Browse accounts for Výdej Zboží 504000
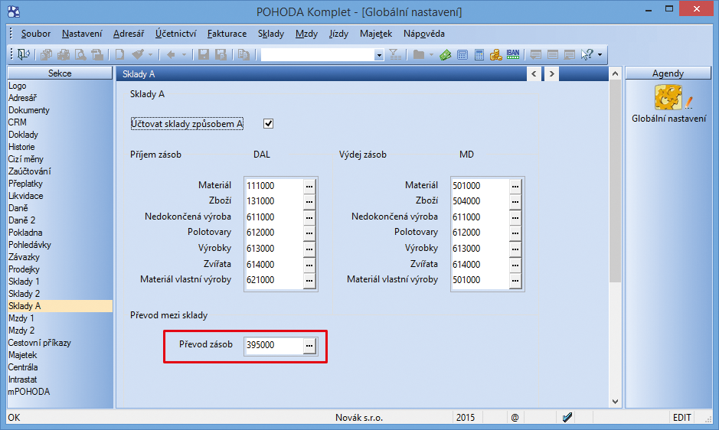This screenshot has height=430, width=719. pyautogui.click(x=515, y=201)
